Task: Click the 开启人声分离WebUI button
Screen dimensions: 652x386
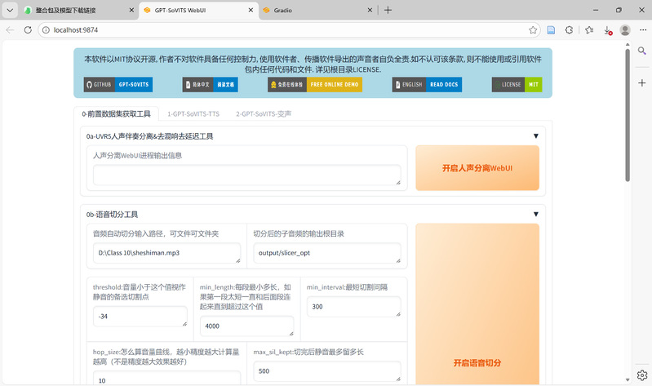Action: pos(477,167)
